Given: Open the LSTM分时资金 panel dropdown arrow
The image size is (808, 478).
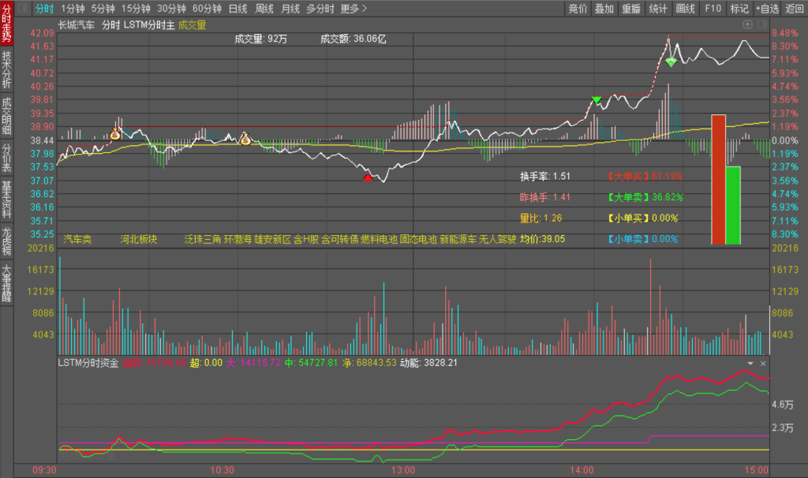Looking at the screenshot, I should (750, 364).
